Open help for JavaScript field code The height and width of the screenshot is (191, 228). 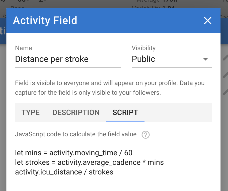146,135
